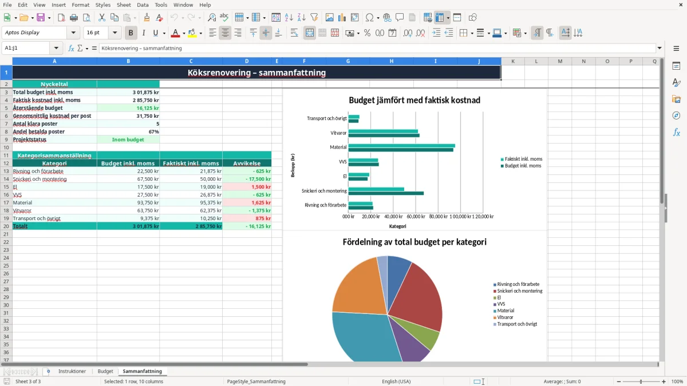Open the font color dropdown arrow
This screenshot has height=386, width=687.
coord(184,33)
